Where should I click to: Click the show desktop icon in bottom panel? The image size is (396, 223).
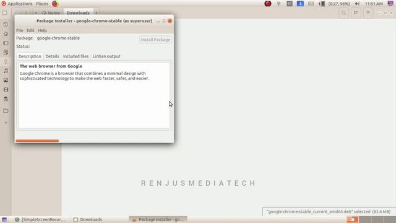pyautogui.click(x=4, y=219)
